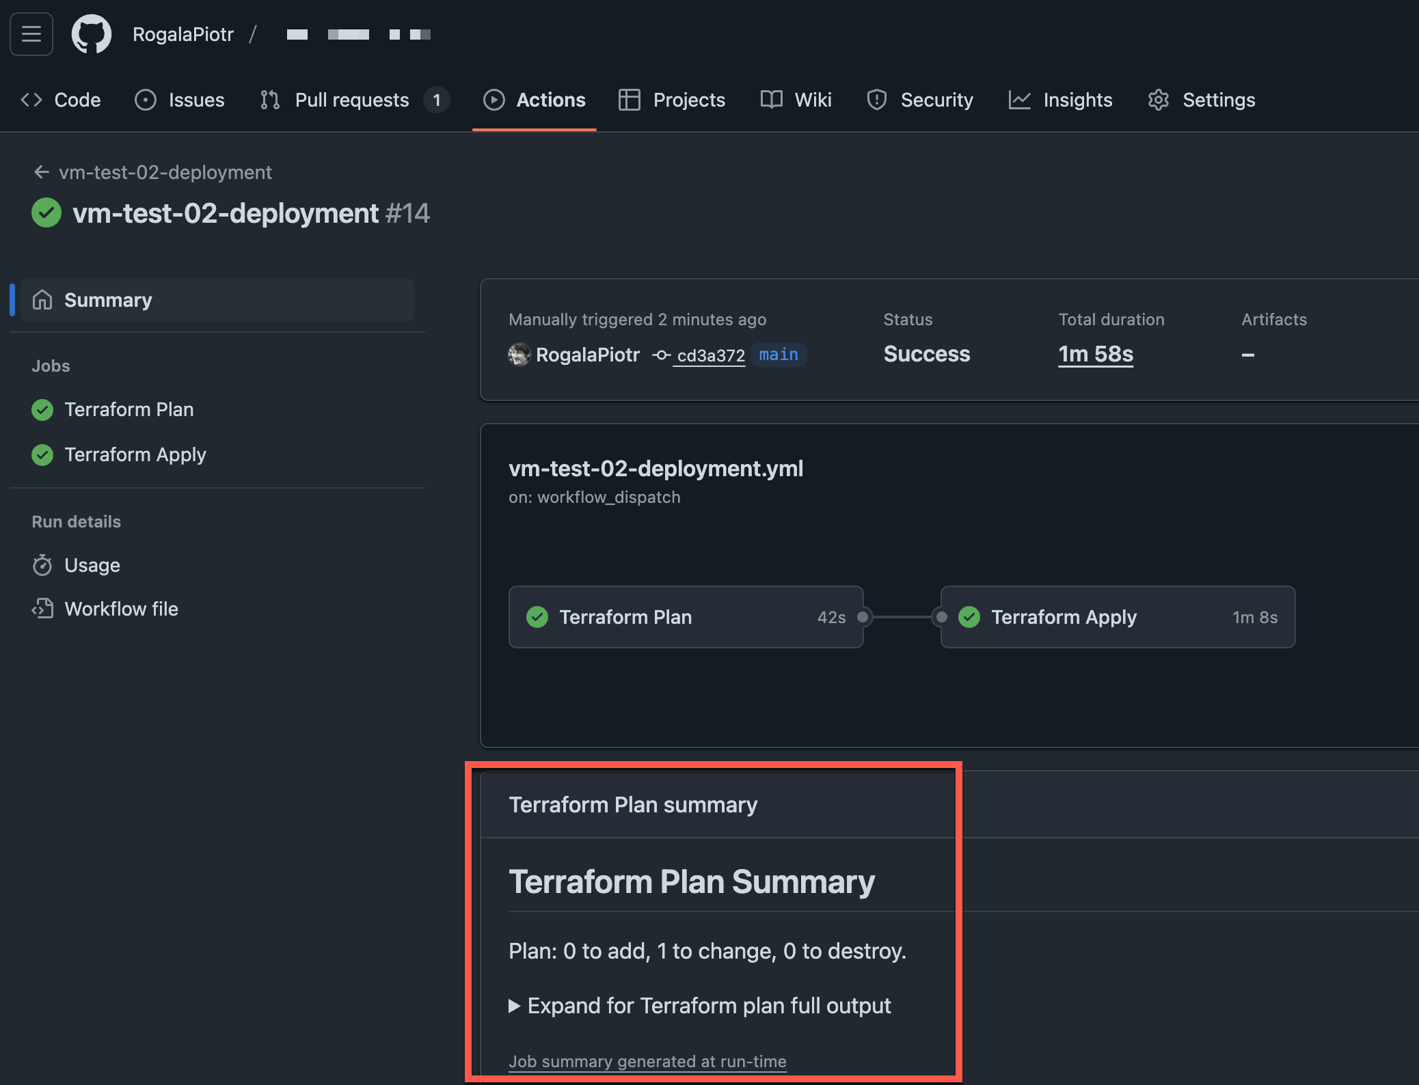Click the GitHub octocat logo
This screenshot has height=1085, width=1419.
[x=92, y=34]
